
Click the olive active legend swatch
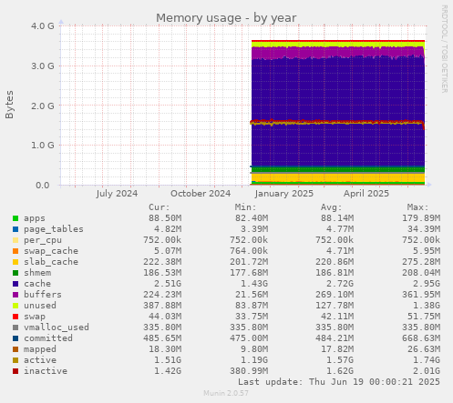point(15,360)
